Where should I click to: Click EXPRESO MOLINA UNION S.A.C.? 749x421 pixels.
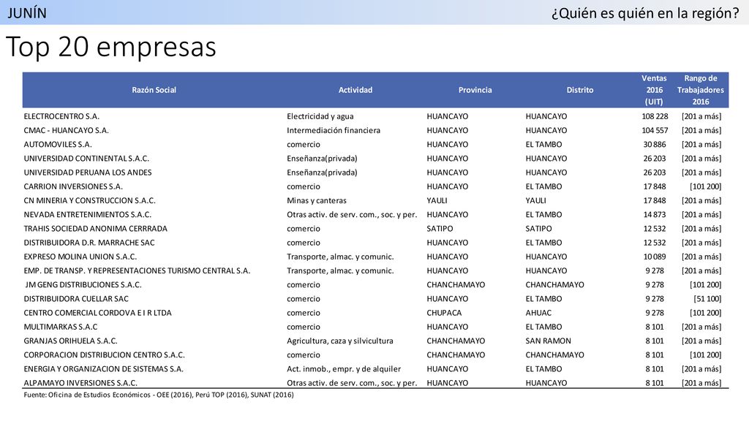(80, 257)
